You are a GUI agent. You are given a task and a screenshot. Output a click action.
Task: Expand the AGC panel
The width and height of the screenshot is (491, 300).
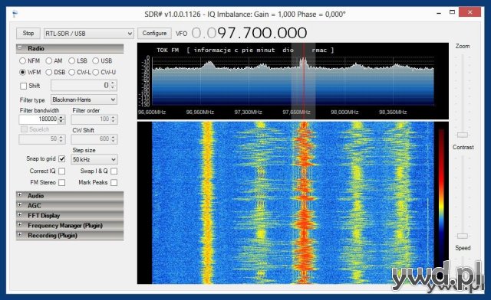70,206
